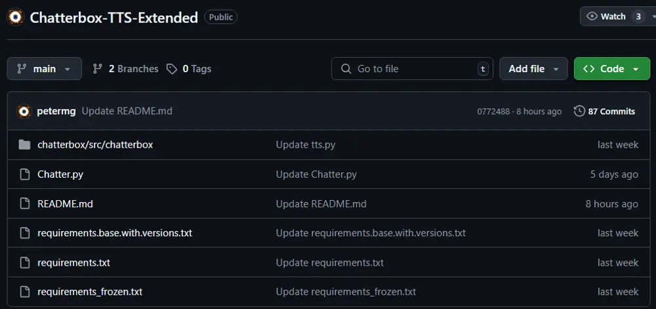This screenshot has height=309, width=656.
Task: Click the file icon next to README.md
Action: [x=25, y=204]
